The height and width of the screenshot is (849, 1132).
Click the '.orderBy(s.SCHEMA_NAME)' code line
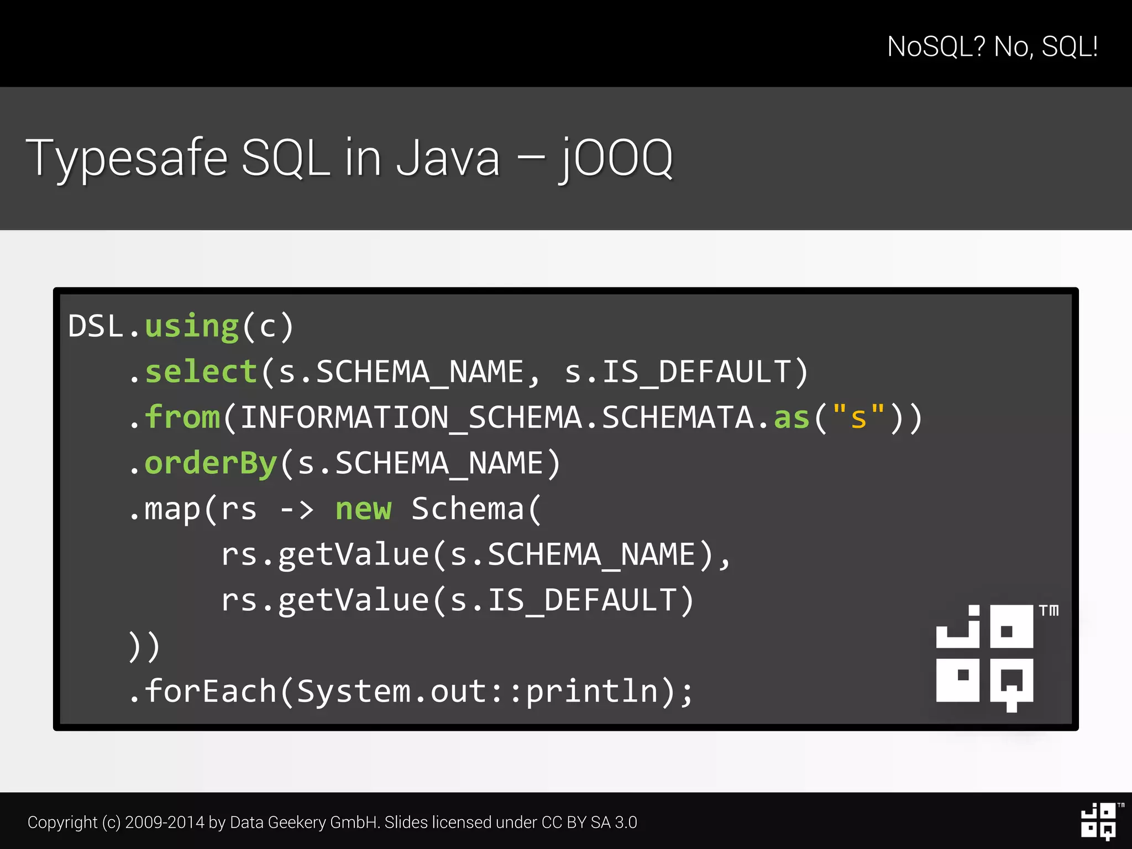coord(344,464)
